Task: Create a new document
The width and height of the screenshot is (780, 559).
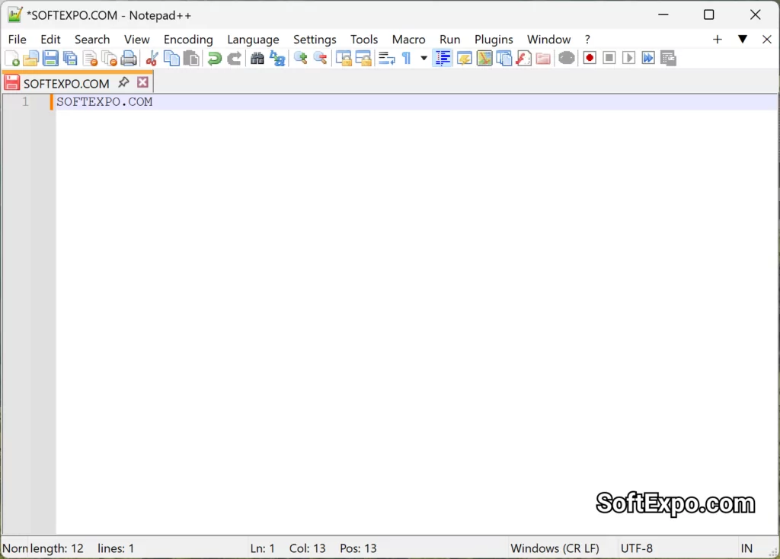Action: [12, 58]
